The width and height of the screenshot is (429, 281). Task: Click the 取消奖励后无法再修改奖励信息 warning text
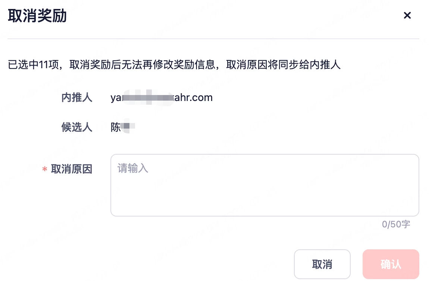tap(142, 65)
